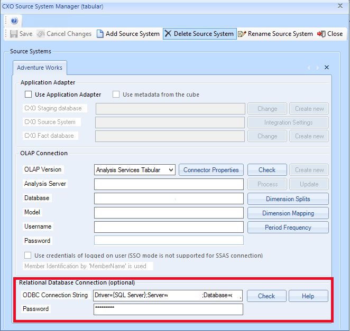Click the Add Source System icon
350x331 pixels.
point(100,34)
